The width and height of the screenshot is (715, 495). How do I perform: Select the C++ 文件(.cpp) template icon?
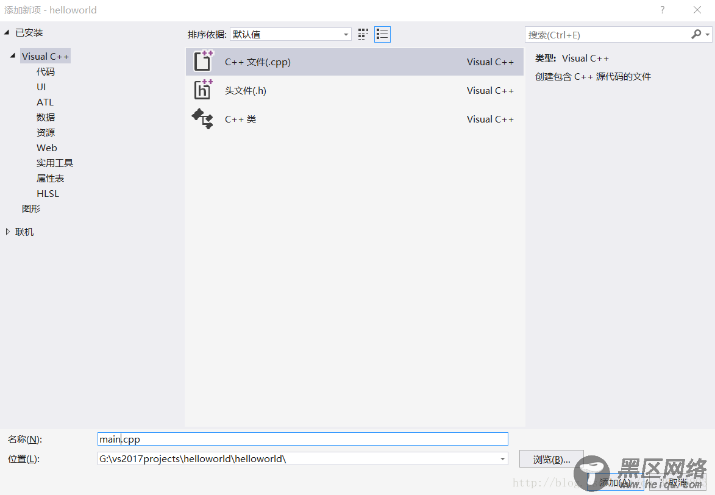[204, 61]
